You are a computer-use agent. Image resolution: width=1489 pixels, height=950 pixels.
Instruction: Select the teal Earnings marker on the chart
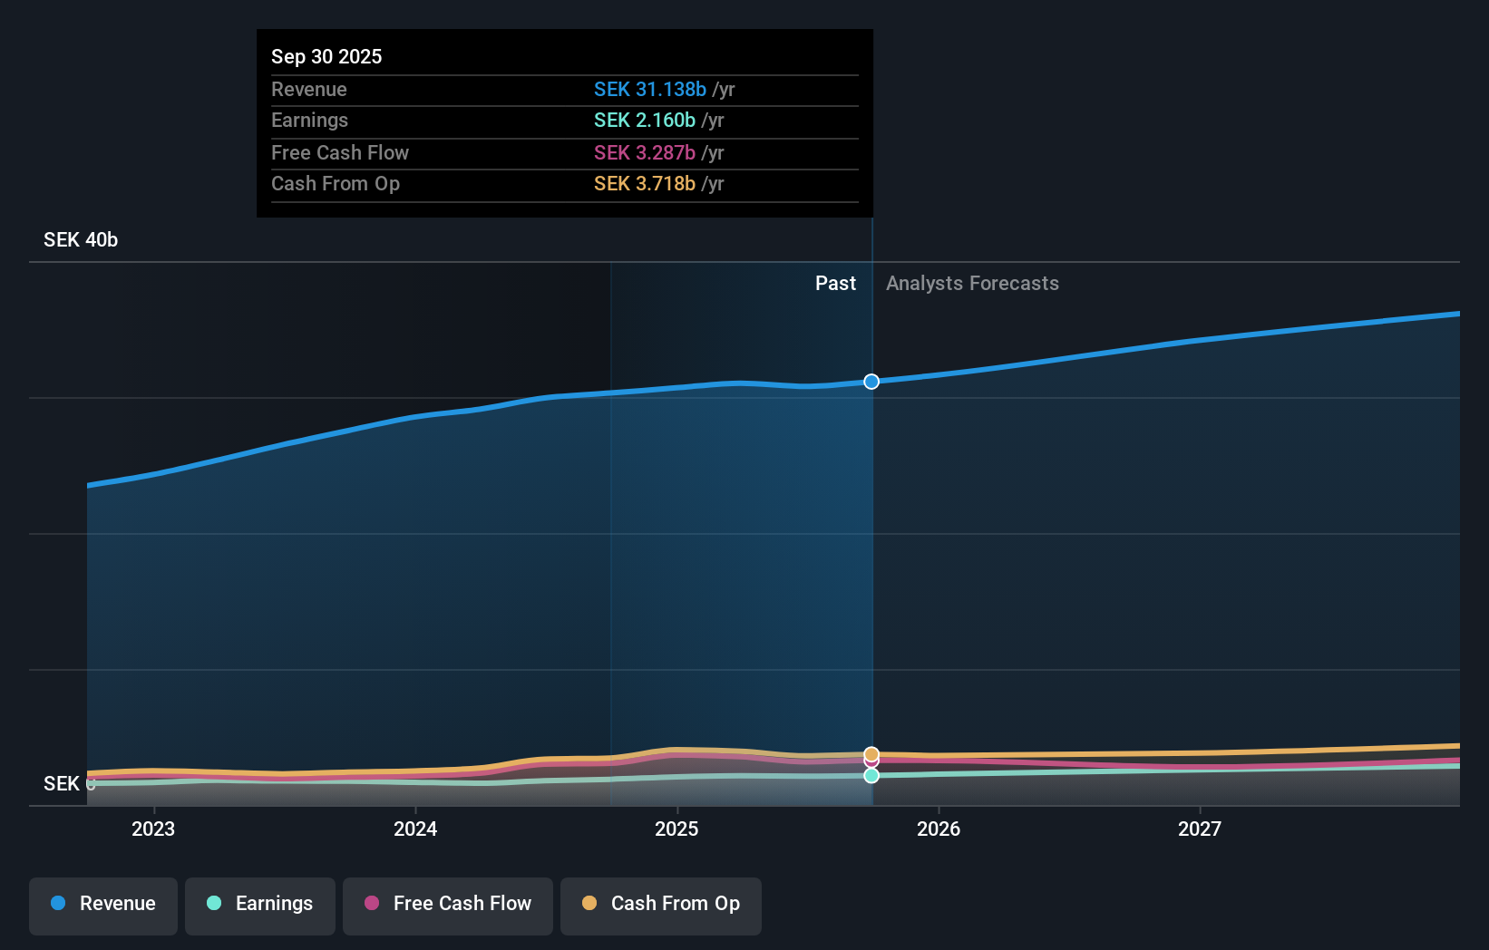[871, 776]
